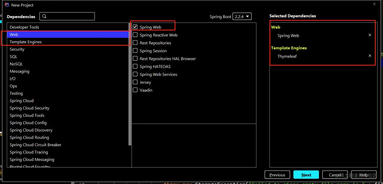
Task: Open the Testing category
Action: coord(68,93)
